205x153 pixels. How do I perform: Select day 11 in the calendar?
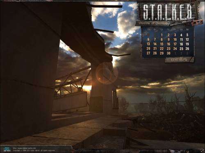pos(181,40)
